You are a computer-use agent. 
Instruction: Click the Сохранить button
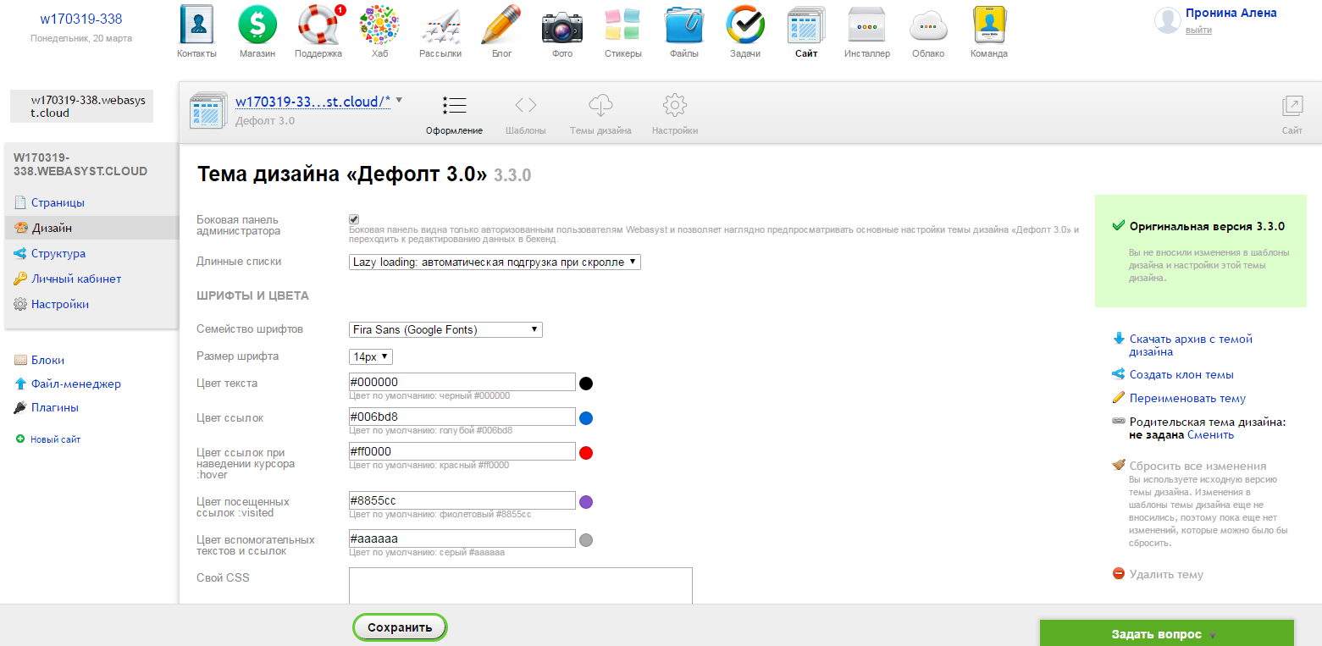[400, 627]
